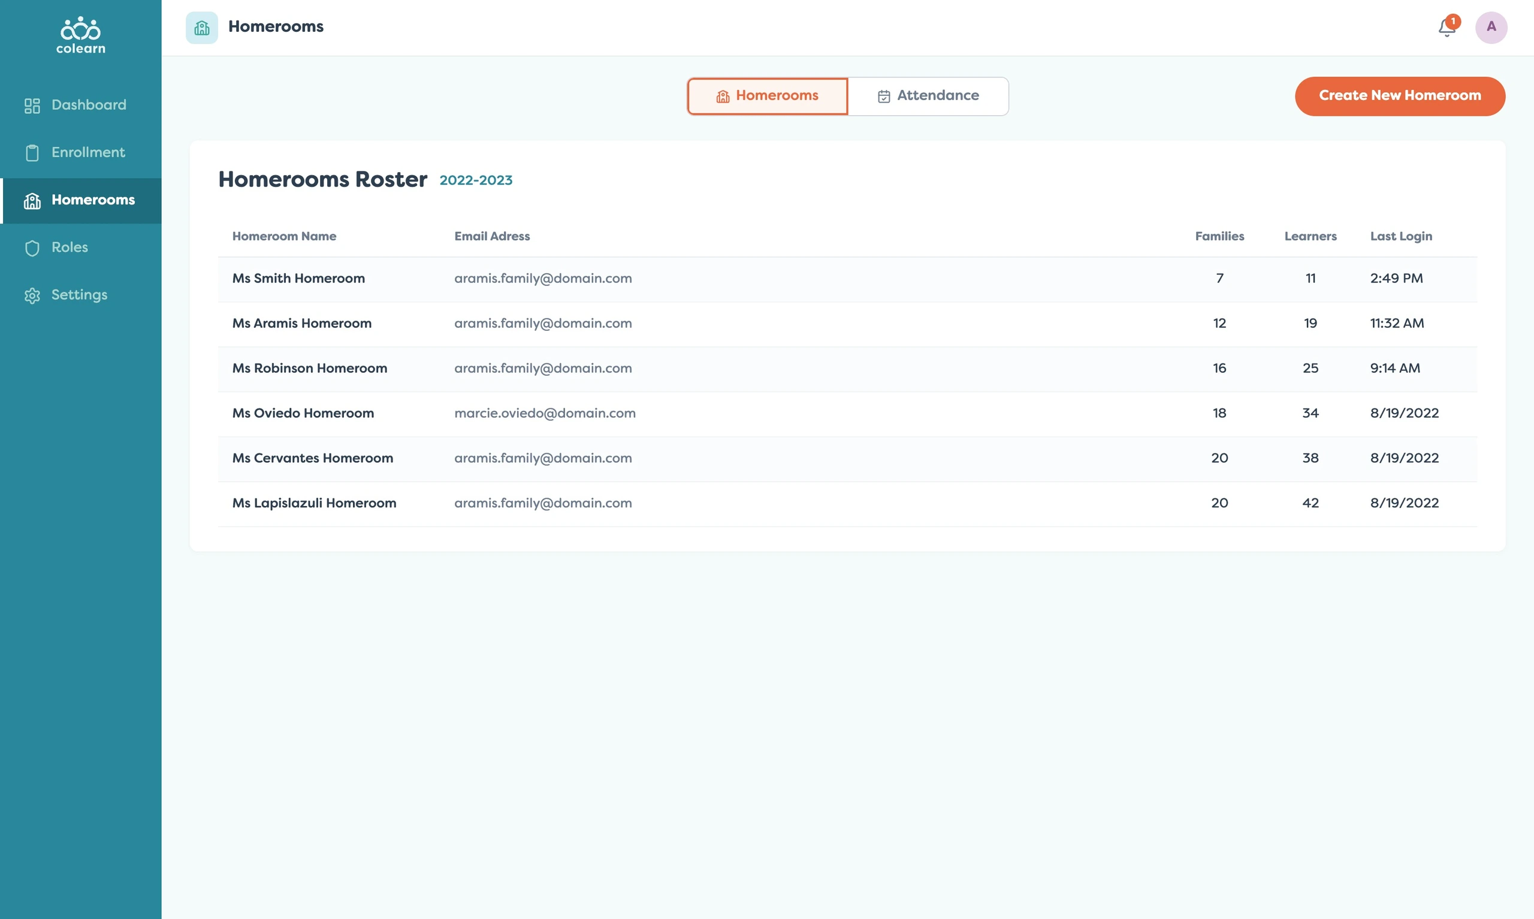Click the building icon in Homerooms tab
The height and width of the screenshot is (919, 1534).
(x=723, y=97)
